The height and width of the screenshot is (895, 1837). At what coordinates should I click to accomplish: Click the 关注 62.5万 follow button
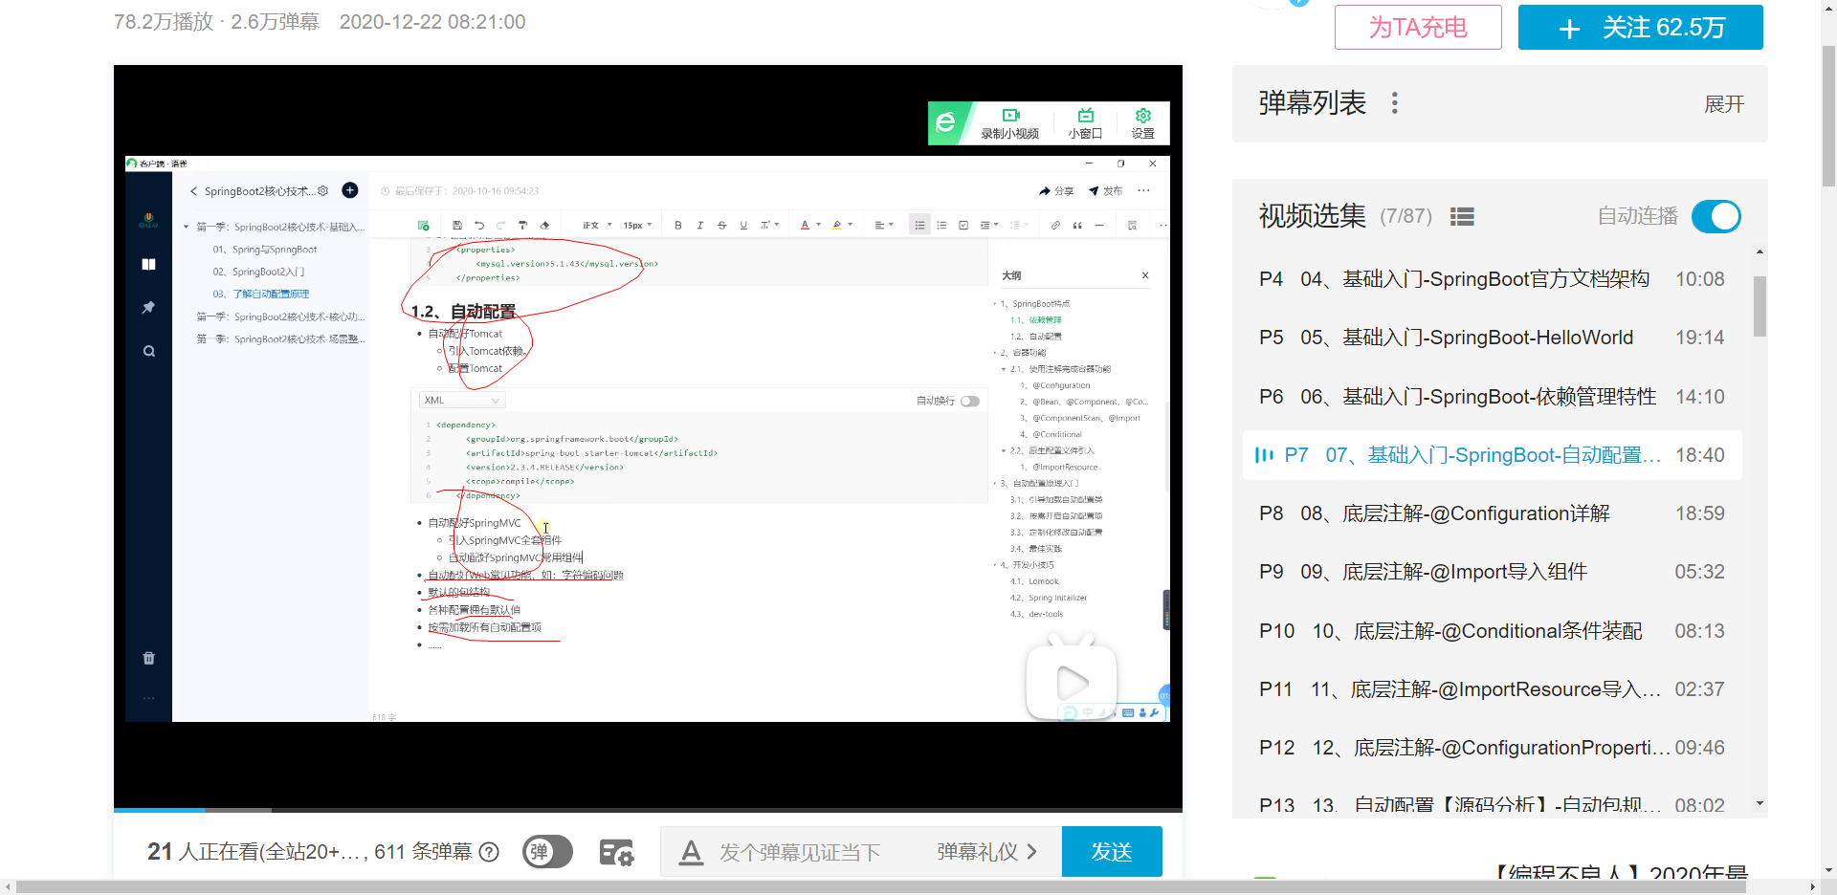click(1640, 27)
